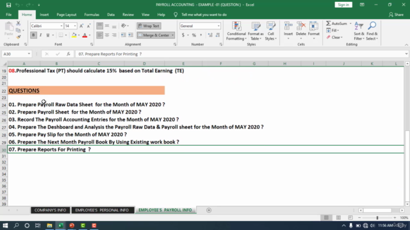Click the Align Right icon
This screenshot has height=230, width=410.
[x=114, y=35]
